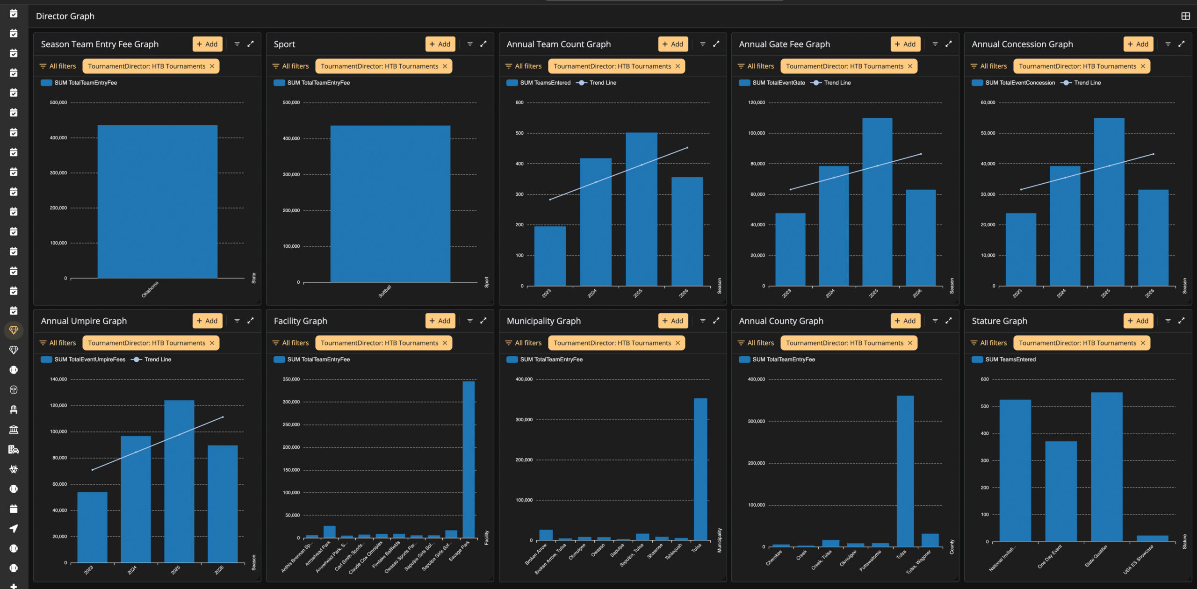
Task: Expand Municipality Graph to fullscreen
Action: [x=716, y=321]
